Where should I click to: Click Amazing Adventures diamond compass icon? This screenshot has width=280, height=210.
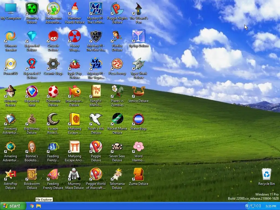(x=11, y=119)
